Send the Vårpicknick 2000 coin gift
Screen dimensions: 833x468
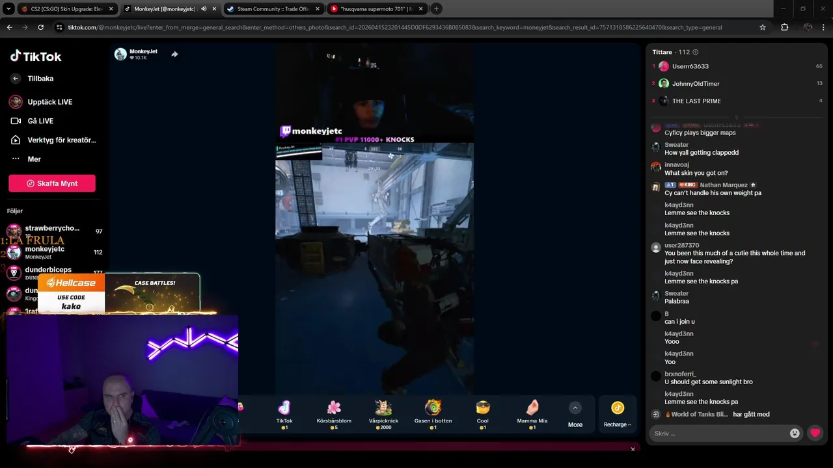383,414
